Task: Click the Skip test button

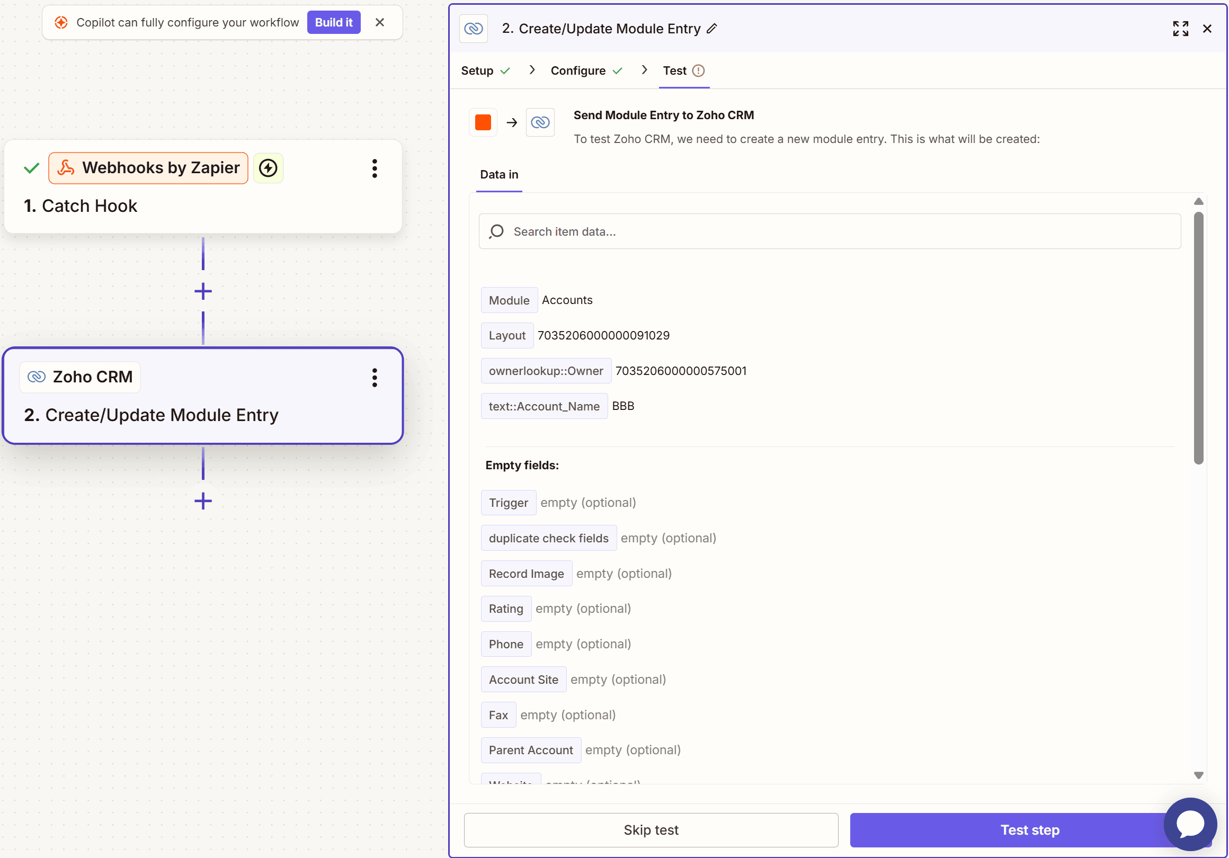Action: pyautogui.click(x=651, y=829)
